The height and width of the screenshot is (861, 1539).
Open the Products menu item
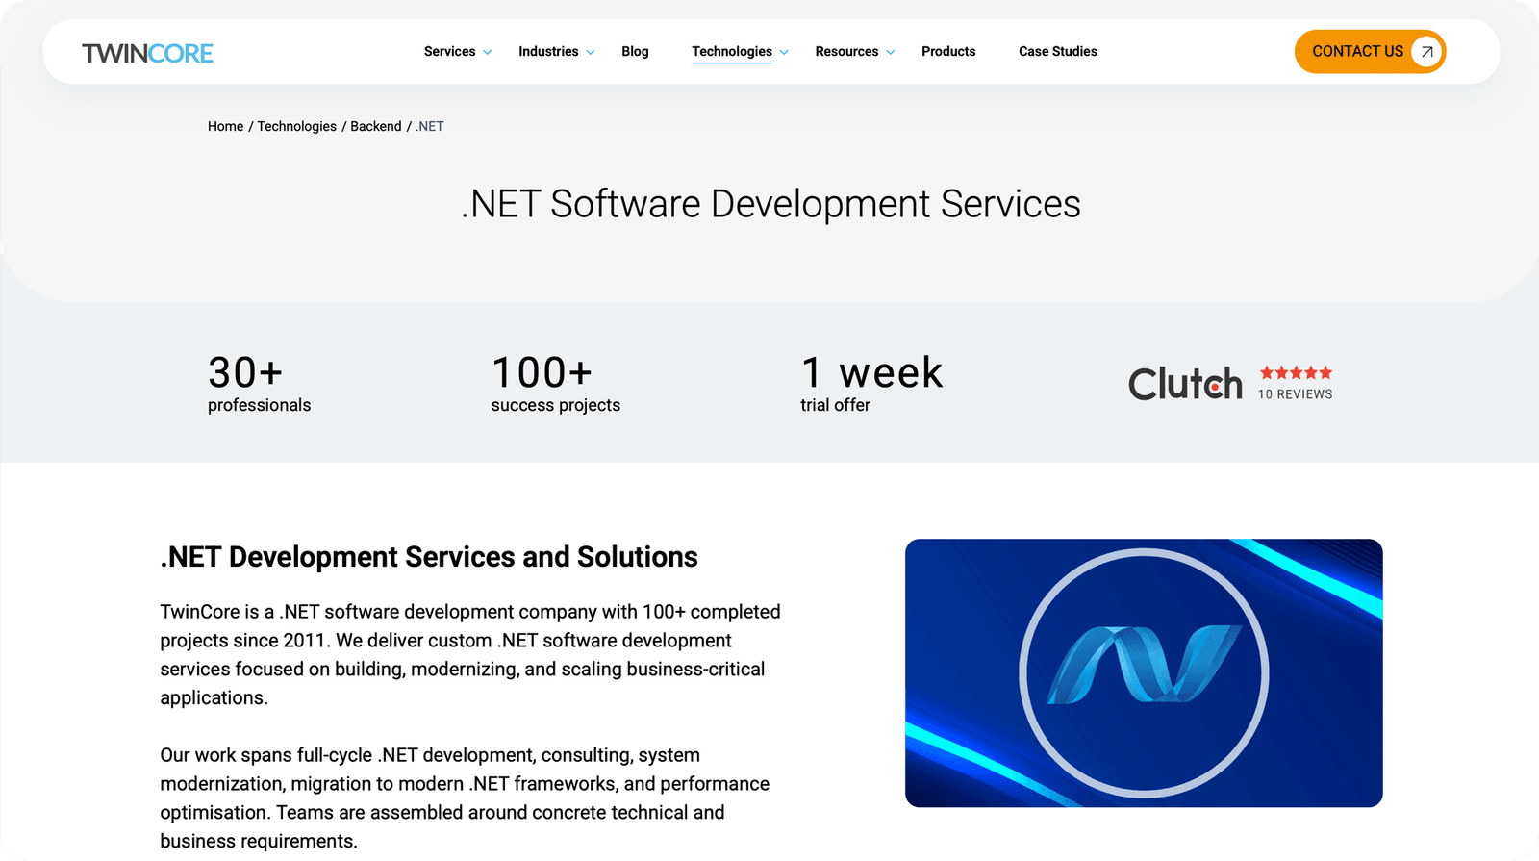[x=948, y=52]
